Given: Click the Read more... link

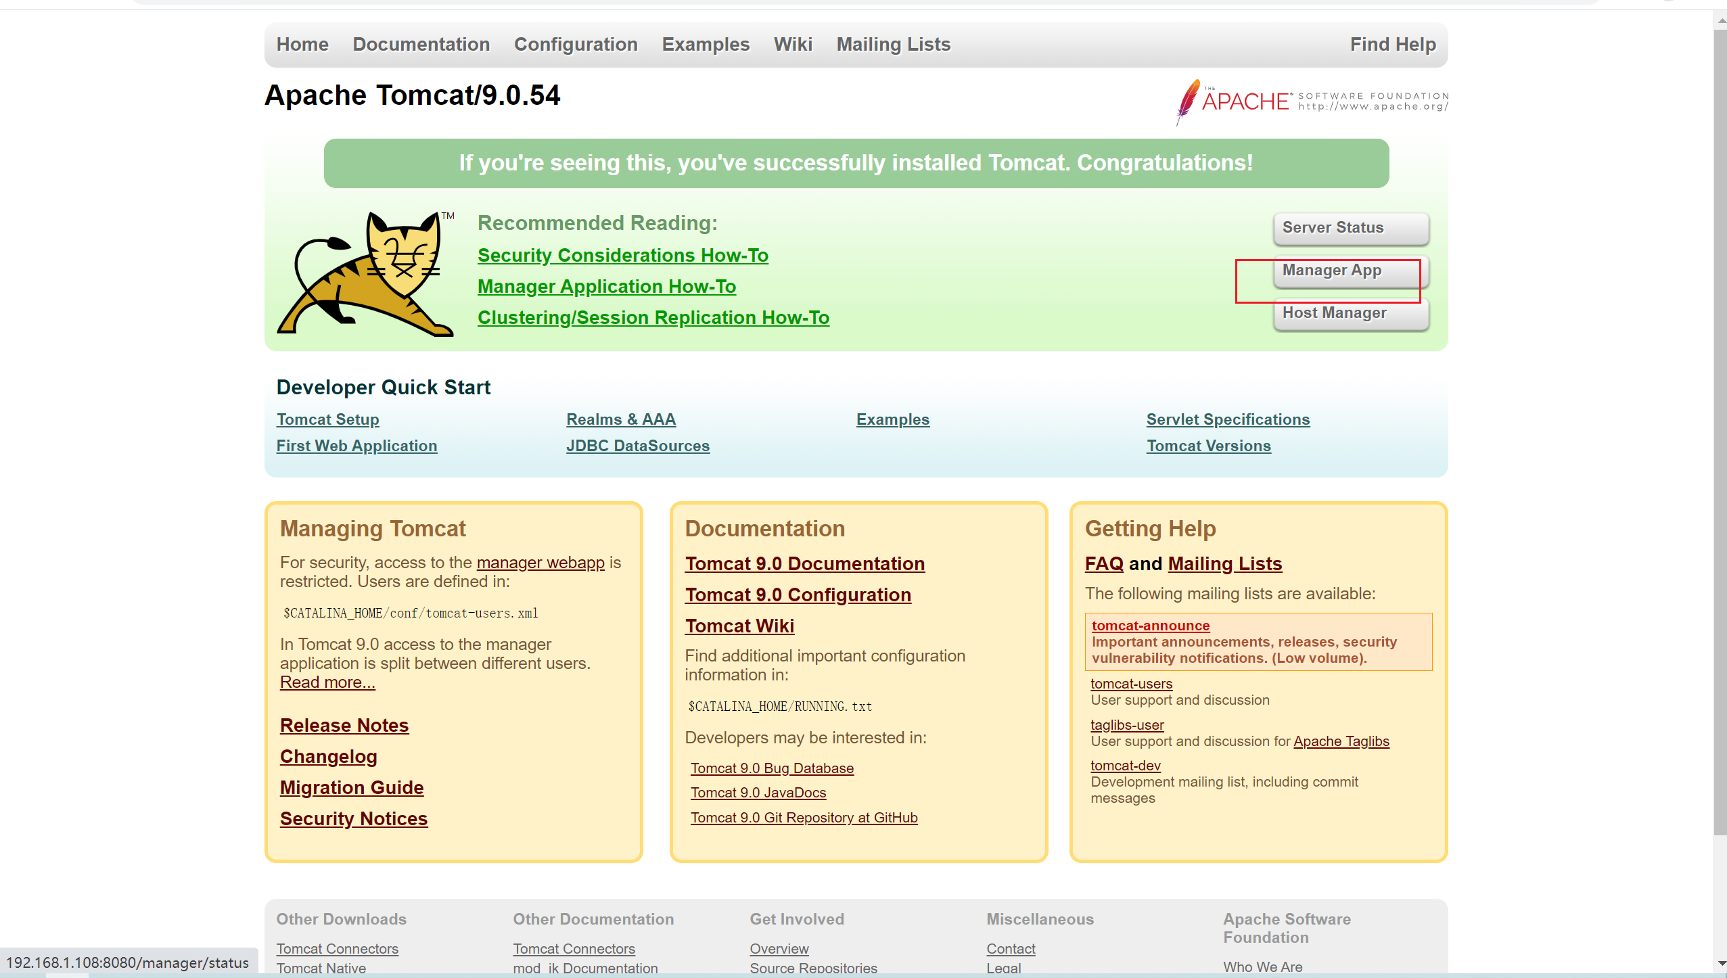Looking at the screenshot, I should point(327,682).
